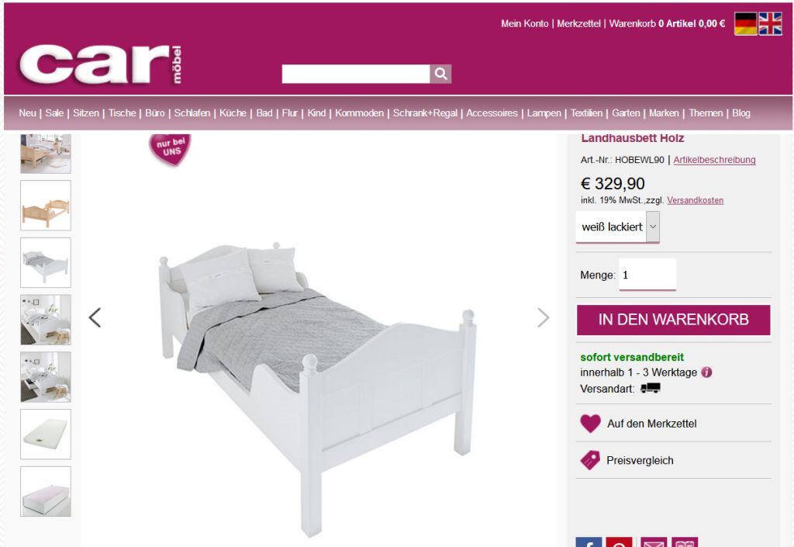
Task: Switch language with the UK flag
Action: coord(770,24)
